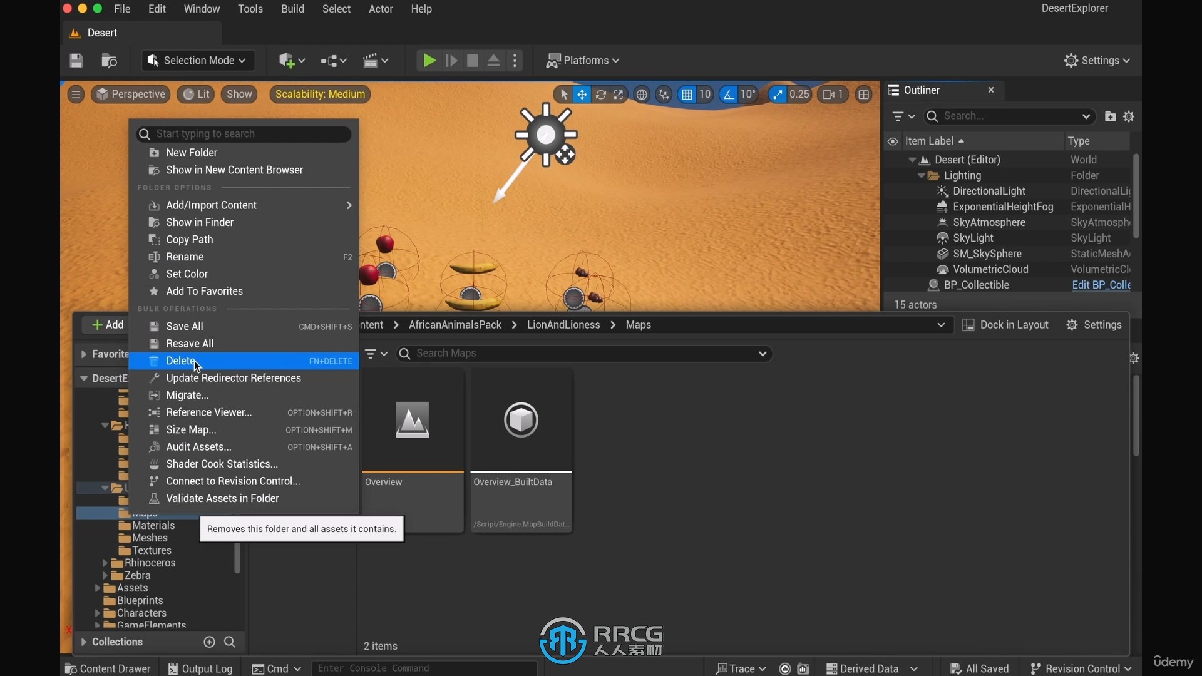Open Outliner filter options icon

(x=903, y=116)
